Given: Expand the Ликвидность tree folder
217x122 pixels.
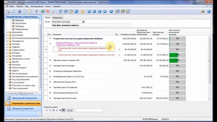Looking at the screenshot, I should (7, 41).
